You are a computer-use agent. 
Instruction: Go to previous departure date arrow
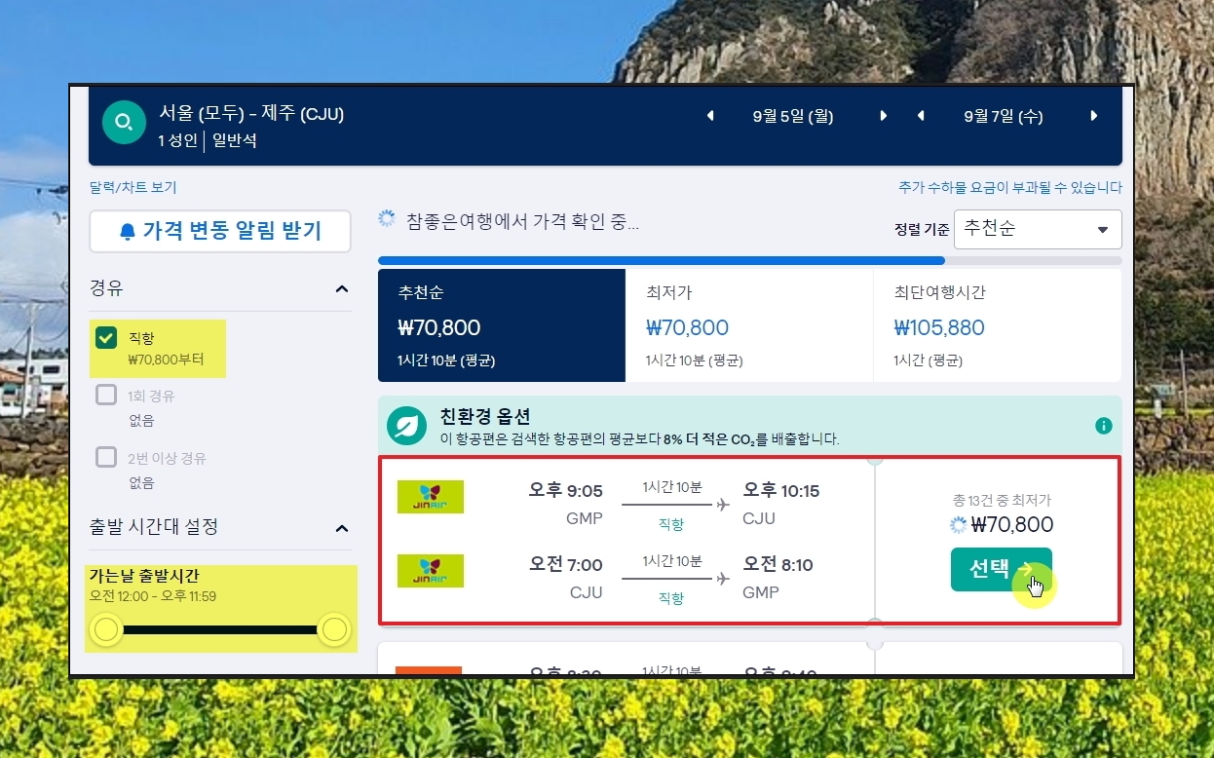709,116
